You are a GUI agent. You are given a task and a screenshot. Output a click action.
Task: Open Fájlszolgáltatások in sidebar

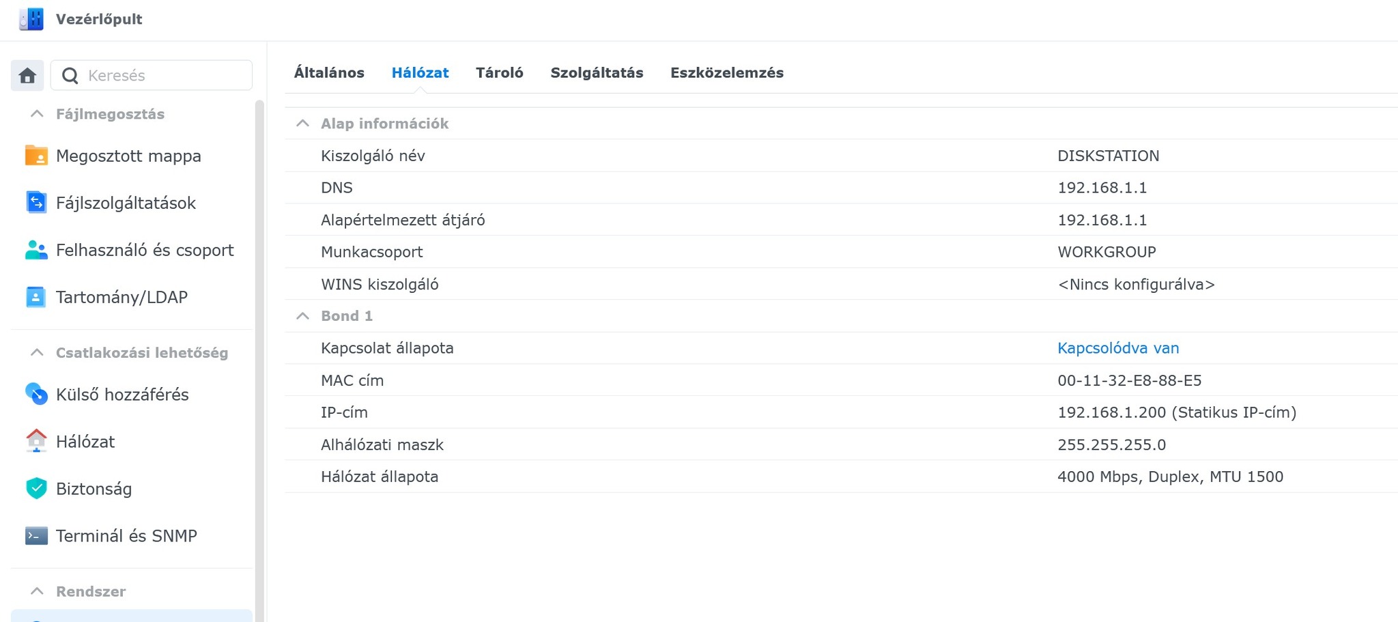coord(126,203)
